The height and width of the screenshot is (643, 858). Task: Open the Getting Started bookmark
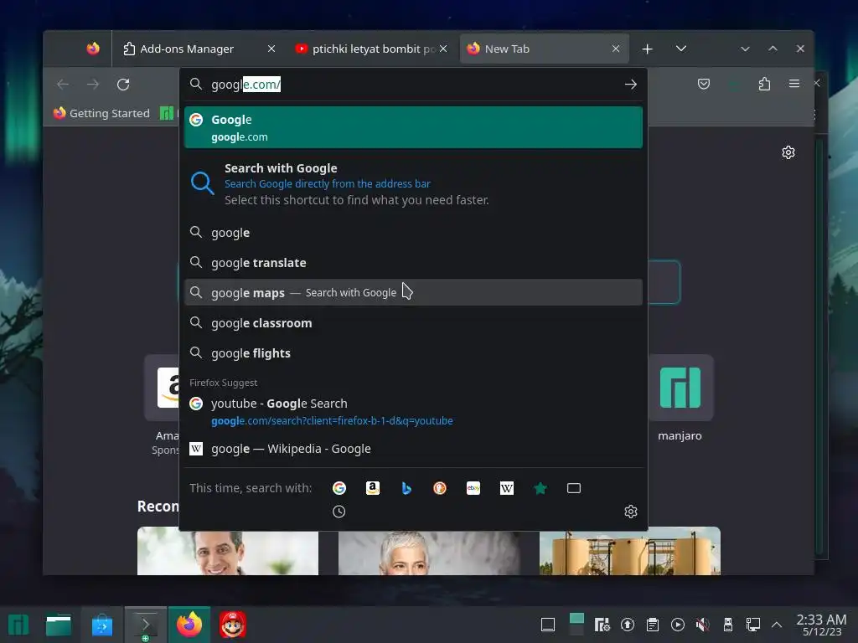tap(101, 113)
